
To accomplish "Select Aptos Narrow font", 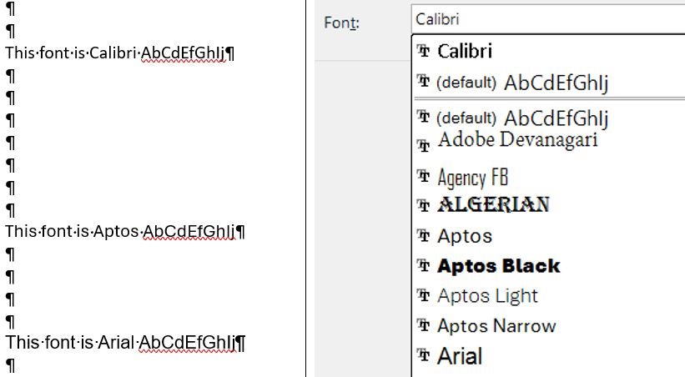I will pyautogui.click(x=496, y=326).
